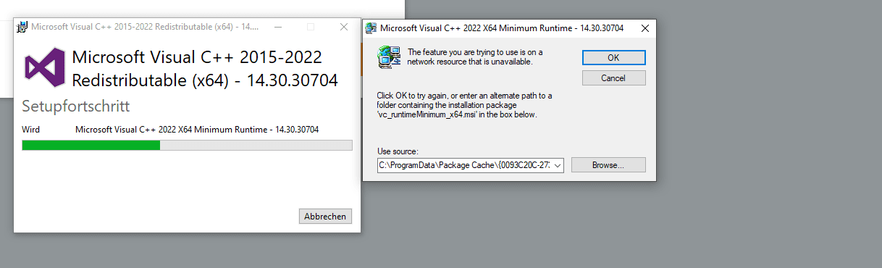Abort setup with the Abbrechen button
Screen dimensions: 882x268
(326, 216)
